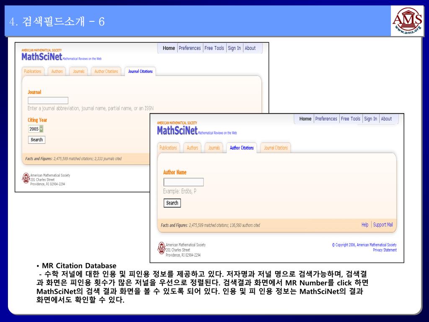Click the Facts and Figures text with '2,333 journals cited'
This screenshot has width=429, height=322.
(73, 158)
